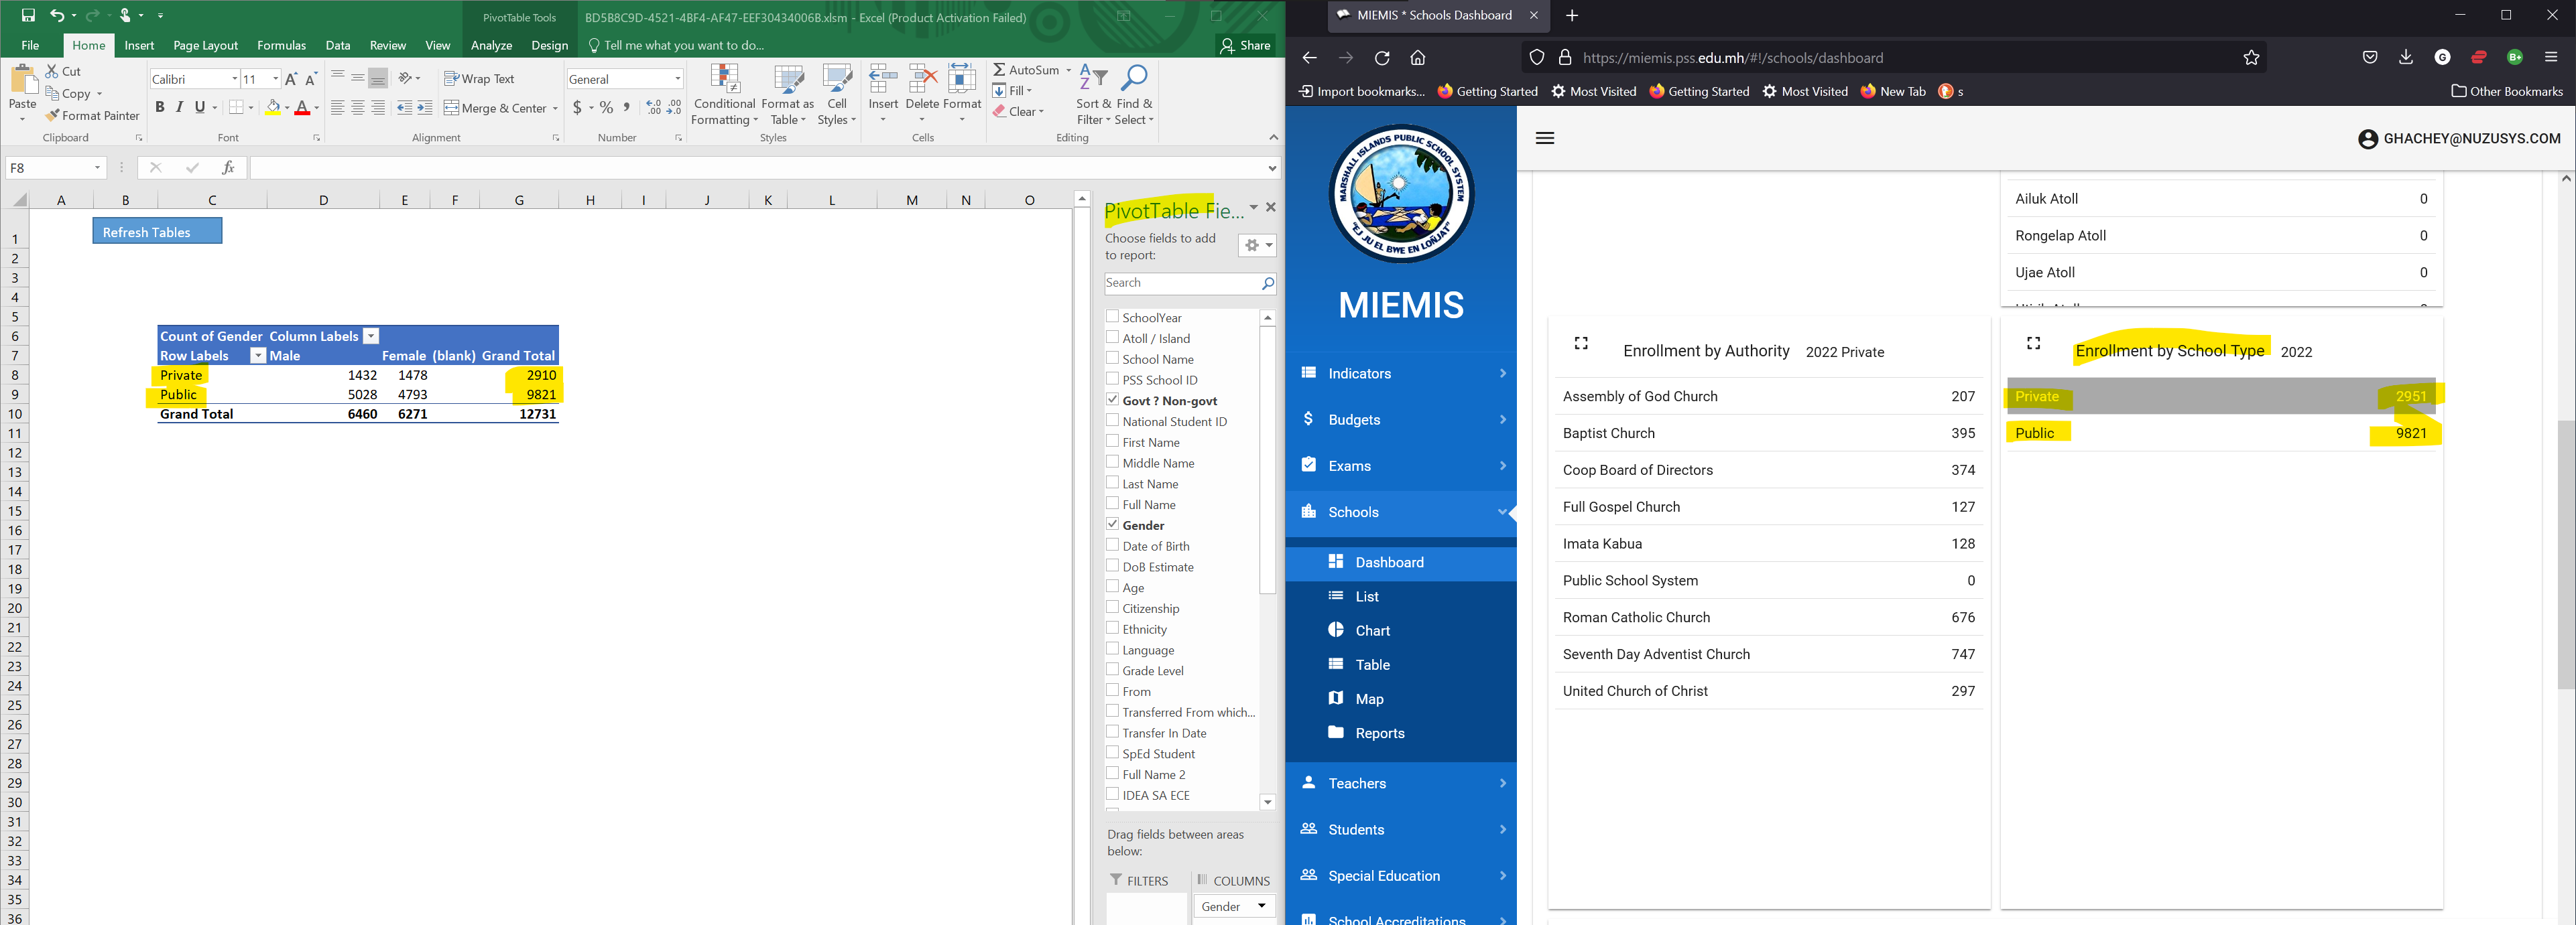Image resolution: width=2576 pixels, height=925 pixels.
Task: Check the SchoolYear field checkbox
Action: 1112,317
